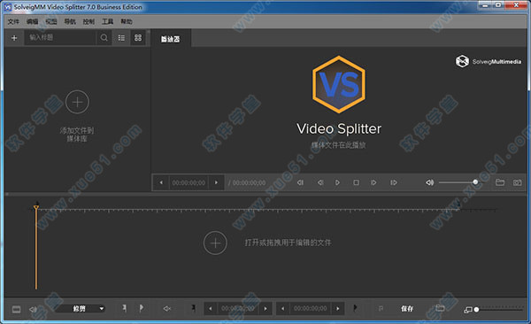Play the media in player
This screenshot has height=324, width=531.
coord(337,182)
